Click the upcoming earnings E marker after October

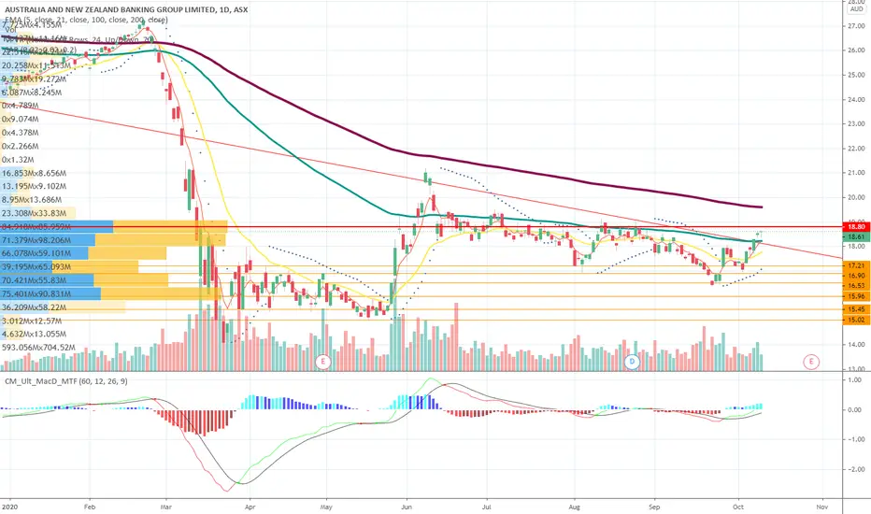click(811, 362)
